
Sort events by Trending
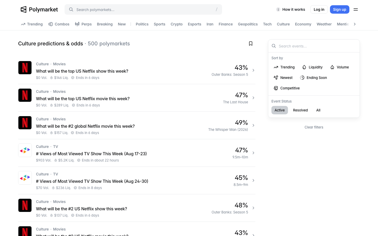(284, 67)
